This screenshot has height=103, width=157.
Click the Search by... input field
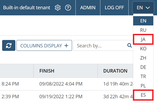click(x=100, y=46)
